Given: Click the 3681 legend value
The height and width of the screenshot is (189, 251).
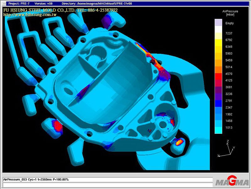Looking at the screenshot, I should coord(229,87).
